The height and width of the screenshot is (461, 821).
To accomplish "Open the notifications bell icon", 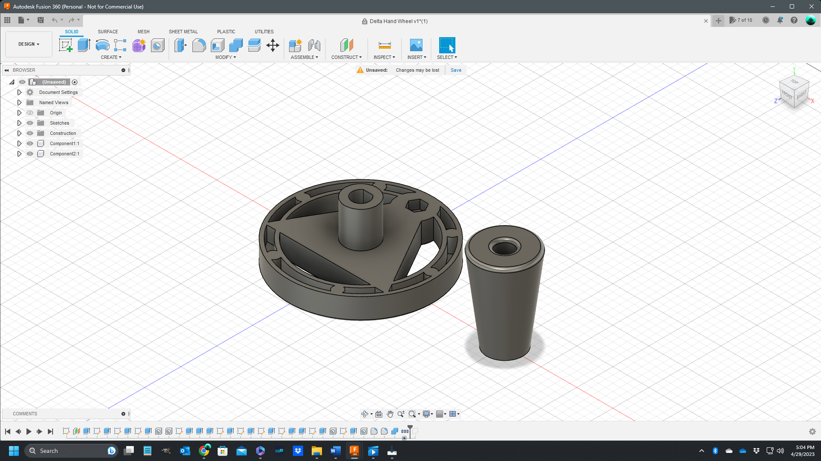I will 780,20.
